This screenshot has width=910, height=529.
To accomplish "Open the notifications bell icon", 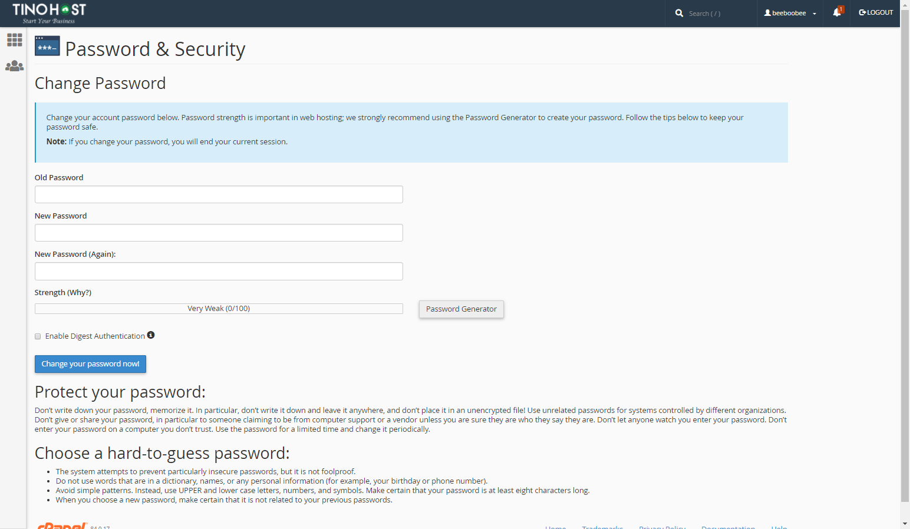I will pos(838,12).
